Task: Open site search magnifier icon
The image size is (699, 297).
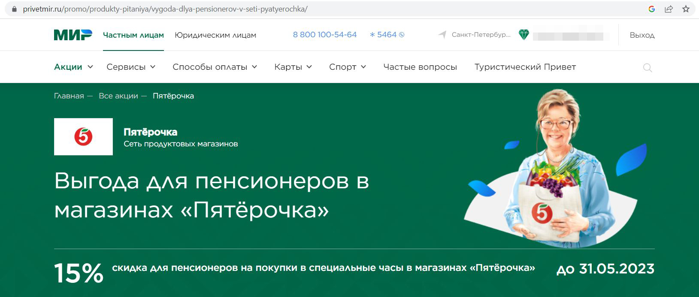Action: pyautogui.click(x=648, y=68)
